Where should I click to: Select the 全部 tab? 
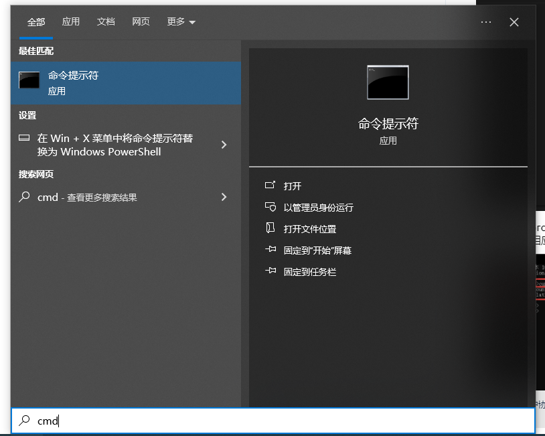(x=36, y=22)
